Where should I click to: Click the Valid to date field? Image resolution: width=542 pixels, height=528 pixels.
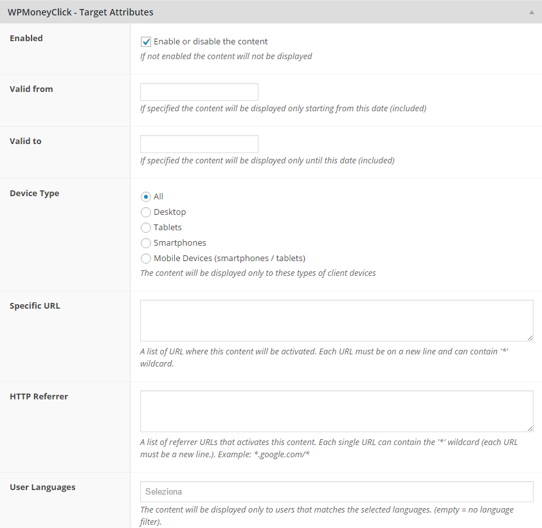(199, 144)
